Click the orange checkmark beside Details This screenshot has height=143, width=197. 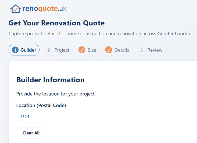coord(109,50)
